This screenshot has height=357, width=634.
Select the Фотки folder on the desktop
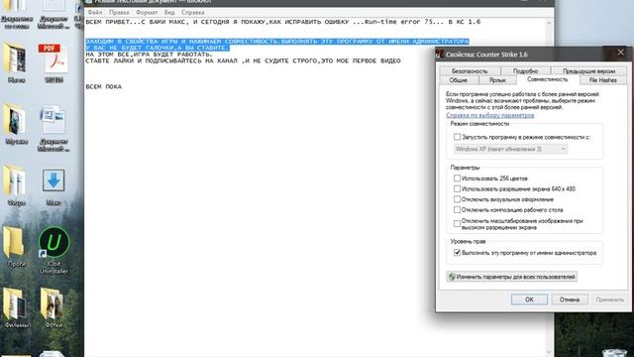pos(53,303)
